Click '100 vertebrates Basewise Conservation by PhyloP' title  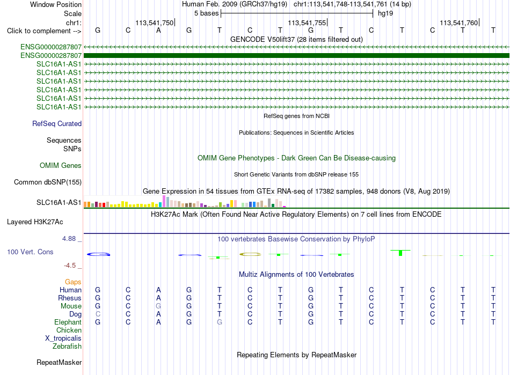click(x=296, y=239)
